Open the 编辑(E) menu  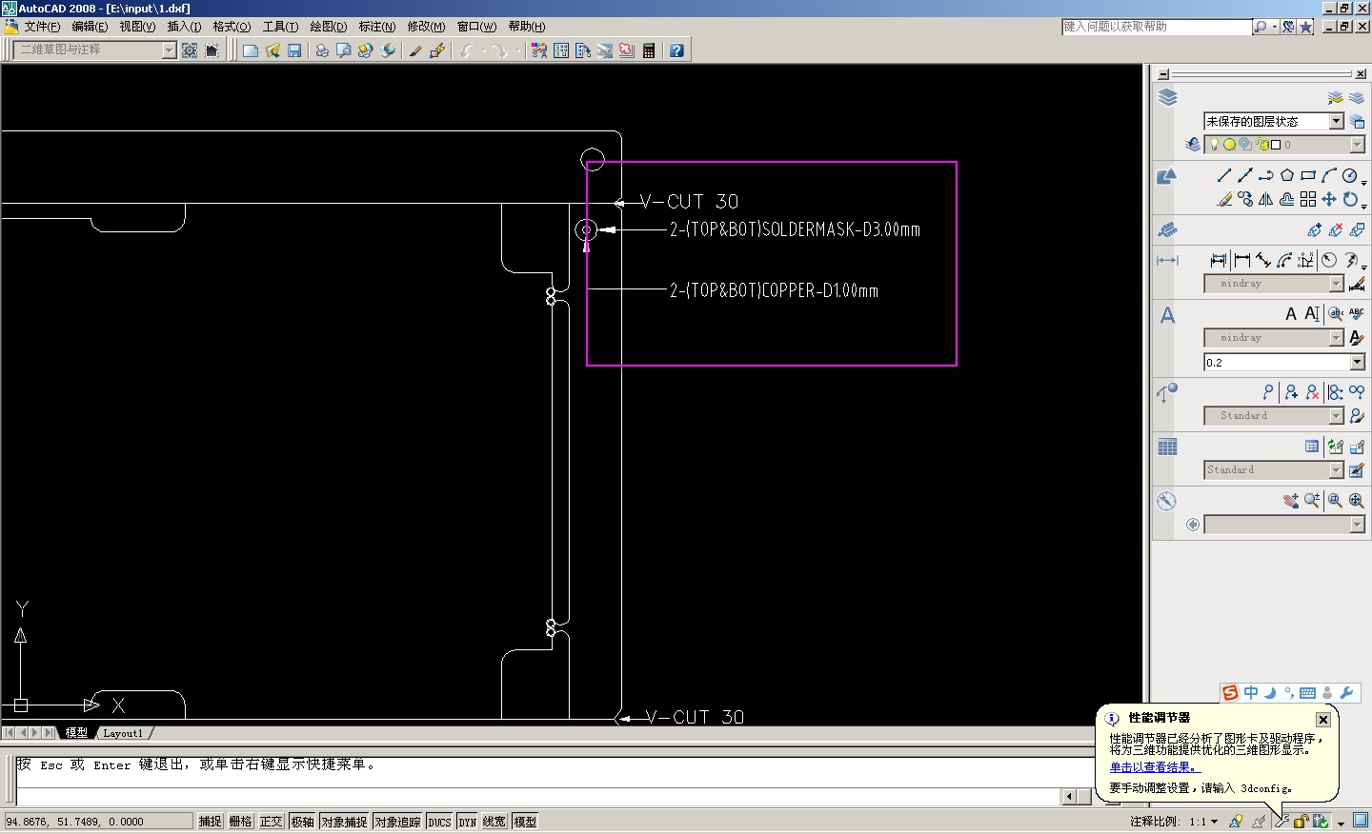(x=90, y=27)
